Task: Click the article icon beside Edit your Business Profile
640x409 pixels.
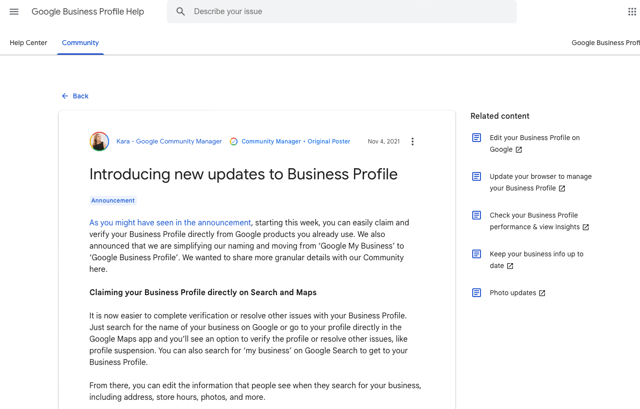Action: click(476, 138)
